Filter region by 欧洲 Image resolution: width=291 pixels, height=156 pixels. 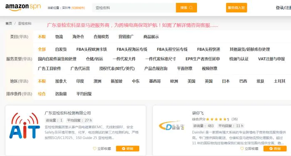click(174, 81)
